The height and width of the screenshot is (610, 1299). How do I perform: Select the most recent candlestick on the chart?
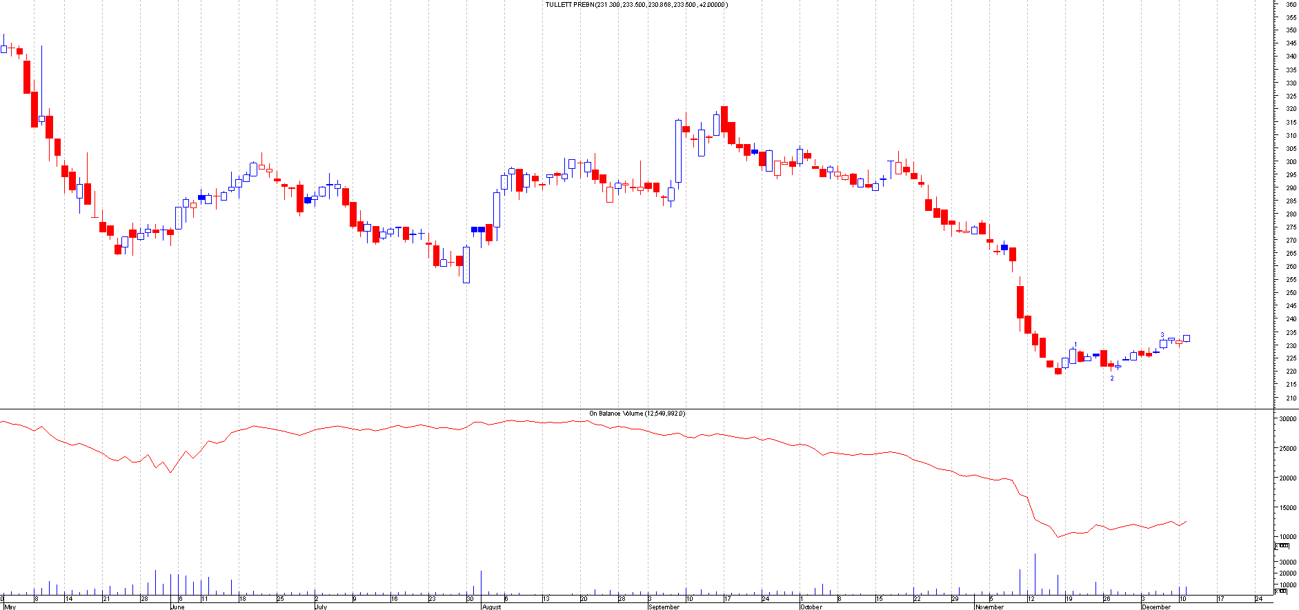pos(1187,338)
